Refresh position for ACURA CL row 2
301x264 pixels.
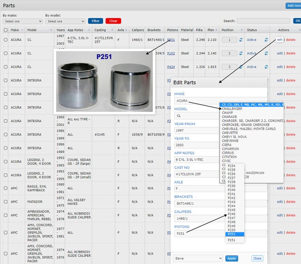point(241,53)
